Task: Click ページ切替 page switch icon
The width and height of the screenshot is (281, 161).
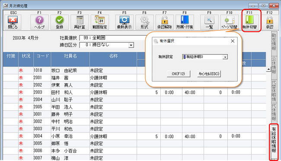Action: [x=230, y=22]
